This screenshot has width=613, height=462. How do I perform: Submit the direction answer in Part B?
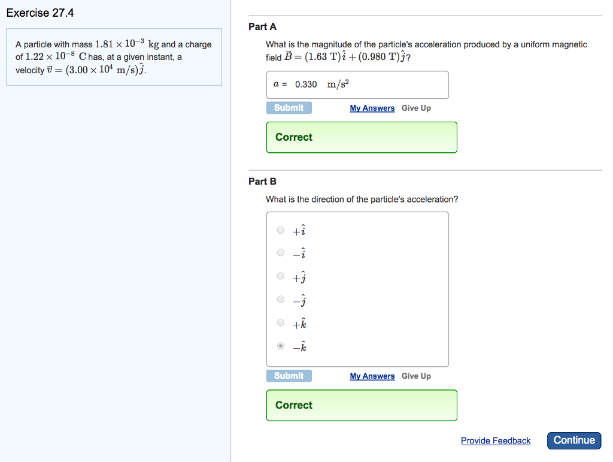[x=289, y=376]
